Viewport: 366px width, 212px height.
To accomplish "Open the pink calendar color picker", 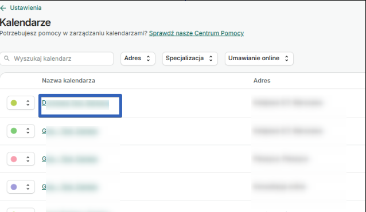I will (x=21, y=159).
